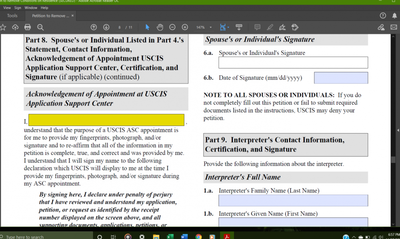Bookmark file with the star icon
The width and height of the screenshot is (400, 239).
[x=3, y=27]
